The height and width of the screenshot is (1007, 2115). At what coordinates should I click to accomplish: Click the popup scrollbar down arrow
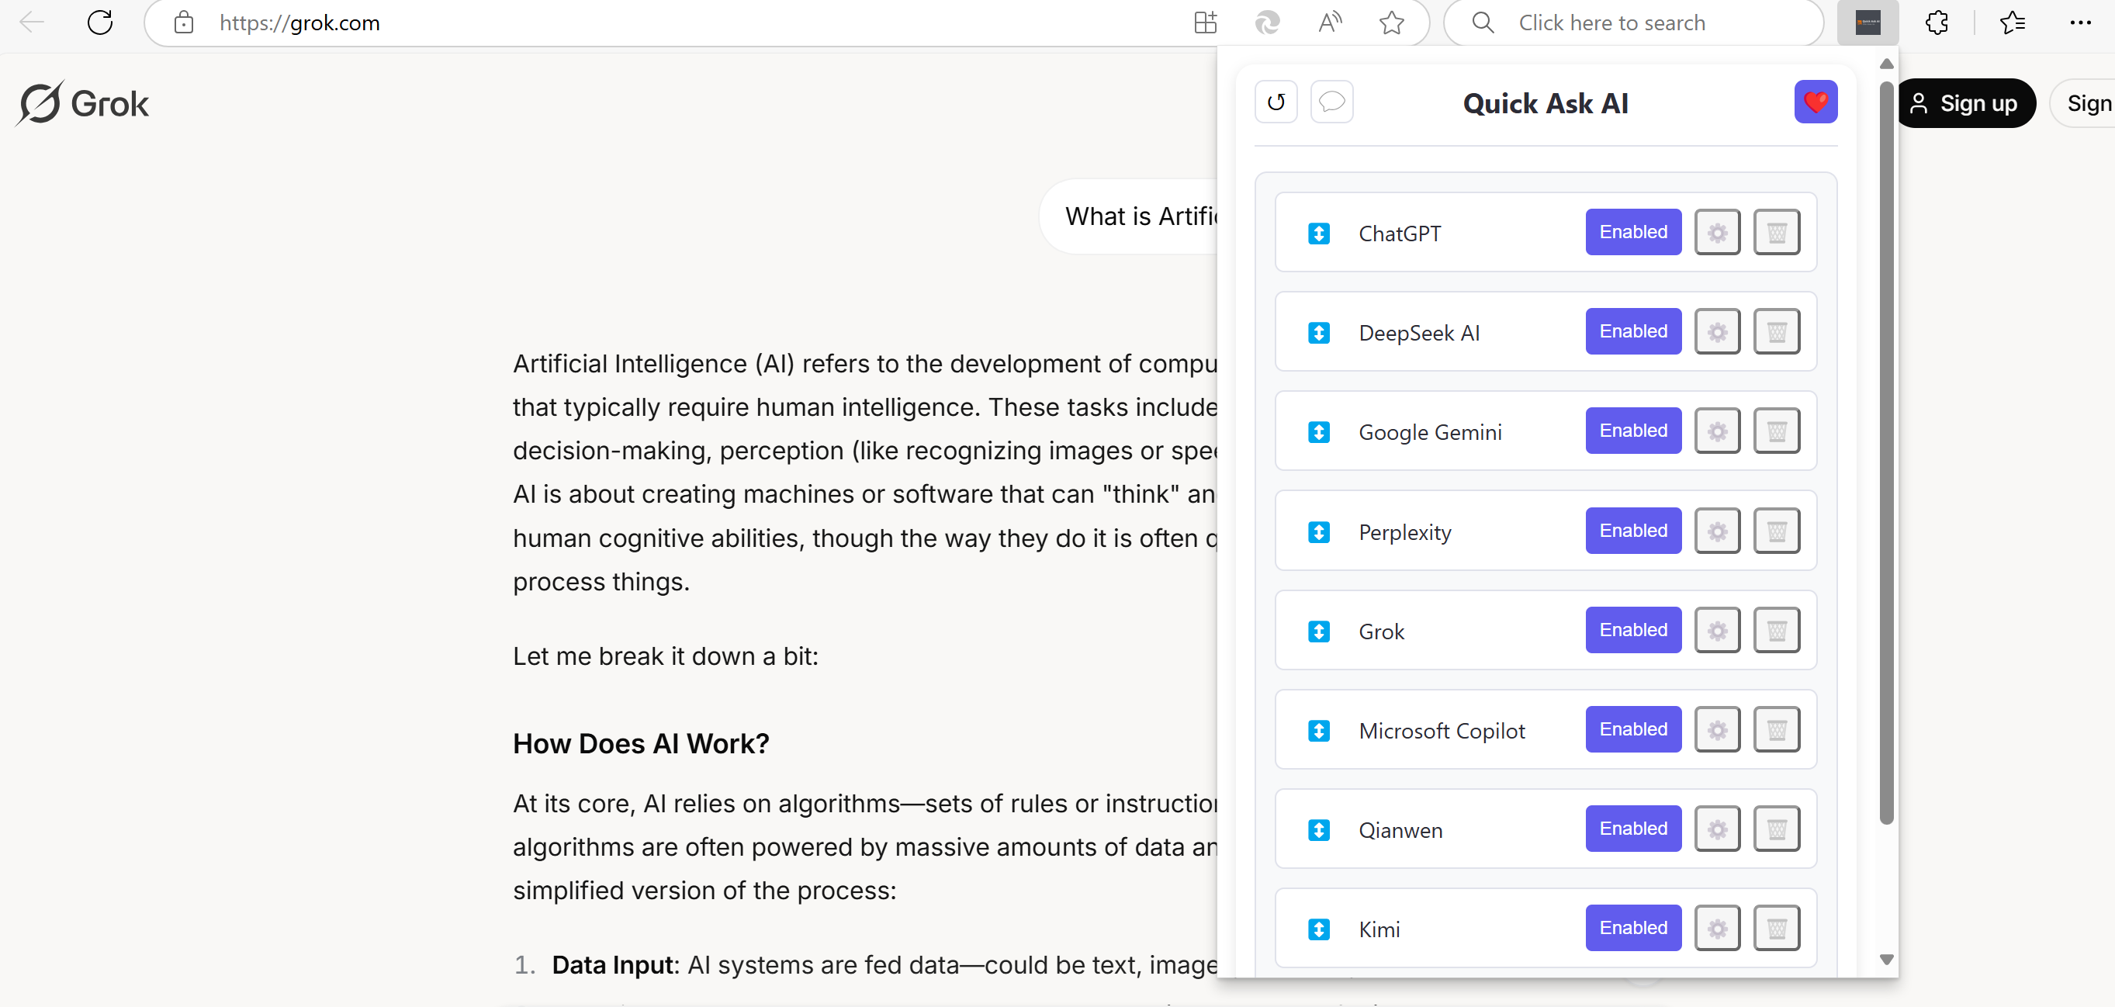click(1887, 960)
